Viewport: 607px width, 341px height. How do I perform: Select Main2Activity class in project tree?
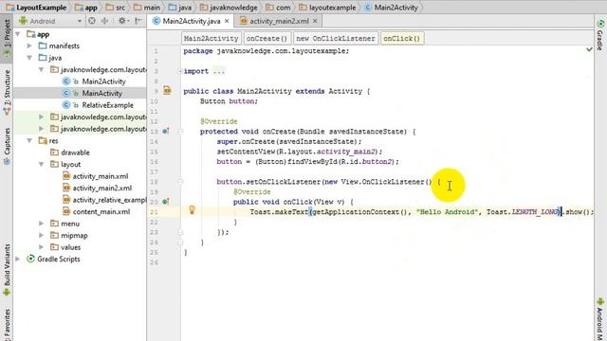(103, 81)
